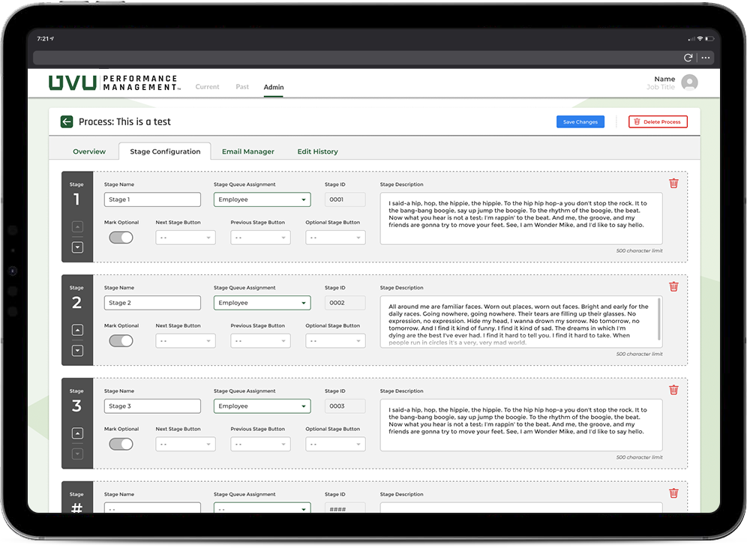
Task: Edit the Stage 3 description text area
Action: point(521,425)
